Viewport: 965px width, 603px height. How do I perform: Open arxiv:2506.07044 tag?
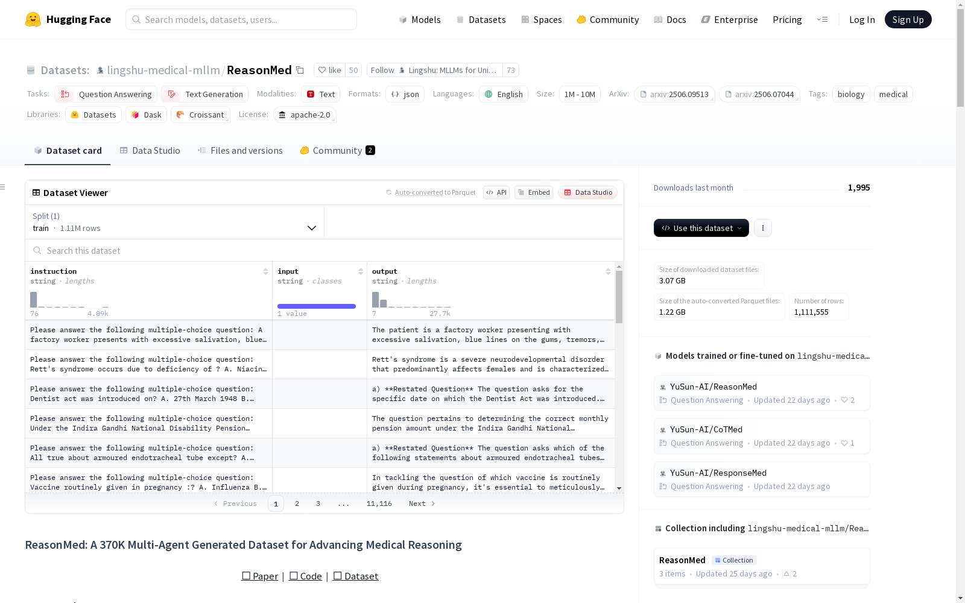[x=760, y=94]
